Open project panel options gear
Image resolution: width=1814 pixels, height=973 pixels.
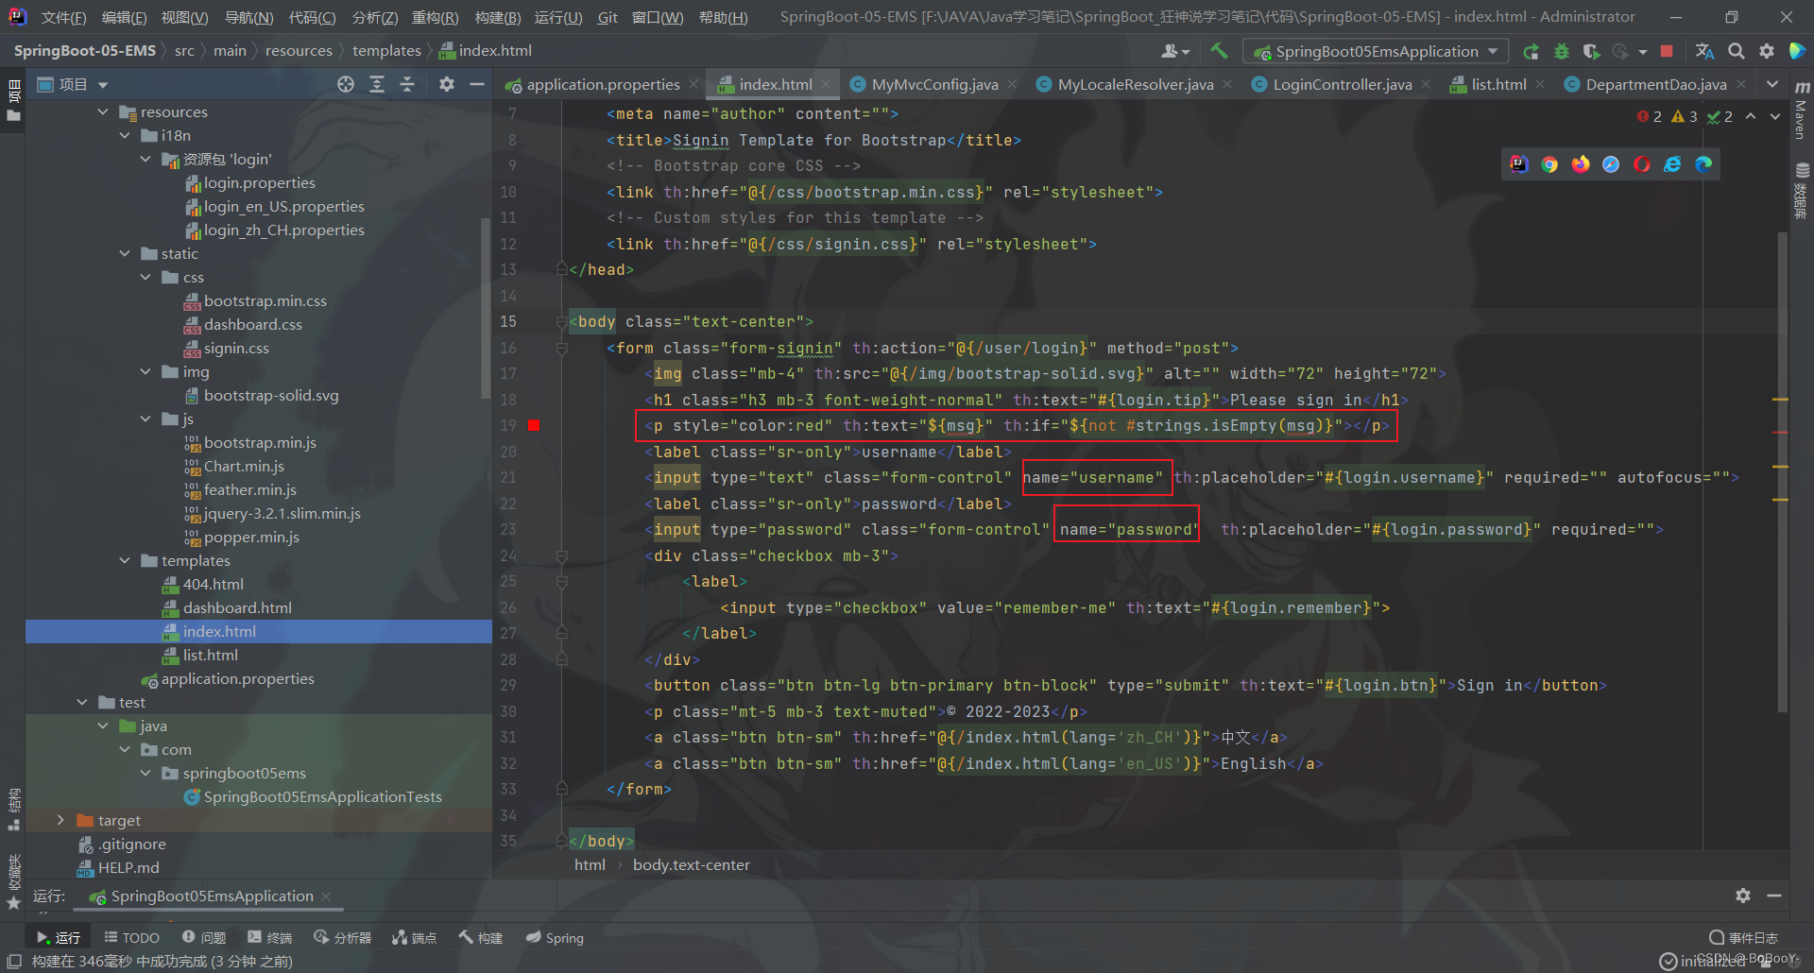pos(447,84)
